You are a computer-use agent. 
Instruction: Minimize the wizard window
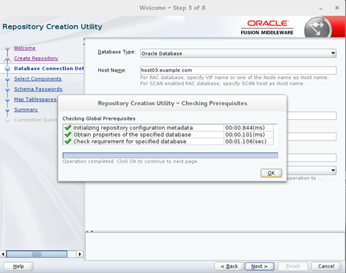(x=320, y=8)
